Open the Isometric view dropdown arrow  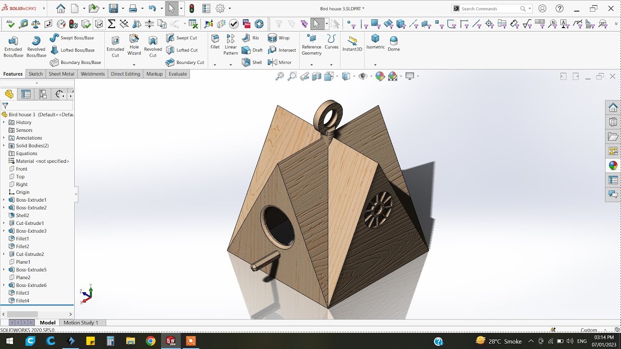[x=375, y=64]
